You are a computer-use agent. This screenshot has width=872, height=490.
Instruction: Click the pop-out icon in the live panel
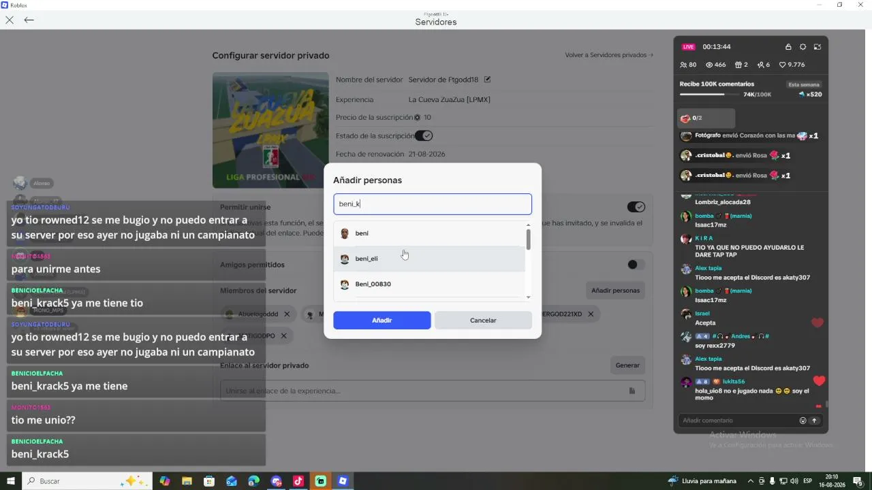pyautogui.click(x=817, y=47)
